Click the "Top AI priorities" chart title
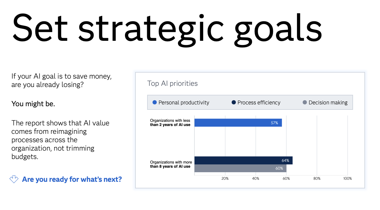The height and width of the screenshot is (210, 380). tap(172, 83)
